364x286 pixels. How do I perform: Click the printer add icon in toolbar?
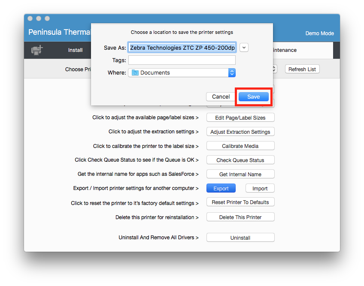pos(37,50)
